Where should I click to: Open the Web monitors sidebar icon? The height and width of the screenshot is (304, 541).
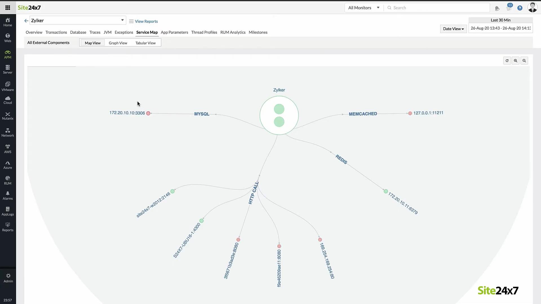tap(8, 38)
